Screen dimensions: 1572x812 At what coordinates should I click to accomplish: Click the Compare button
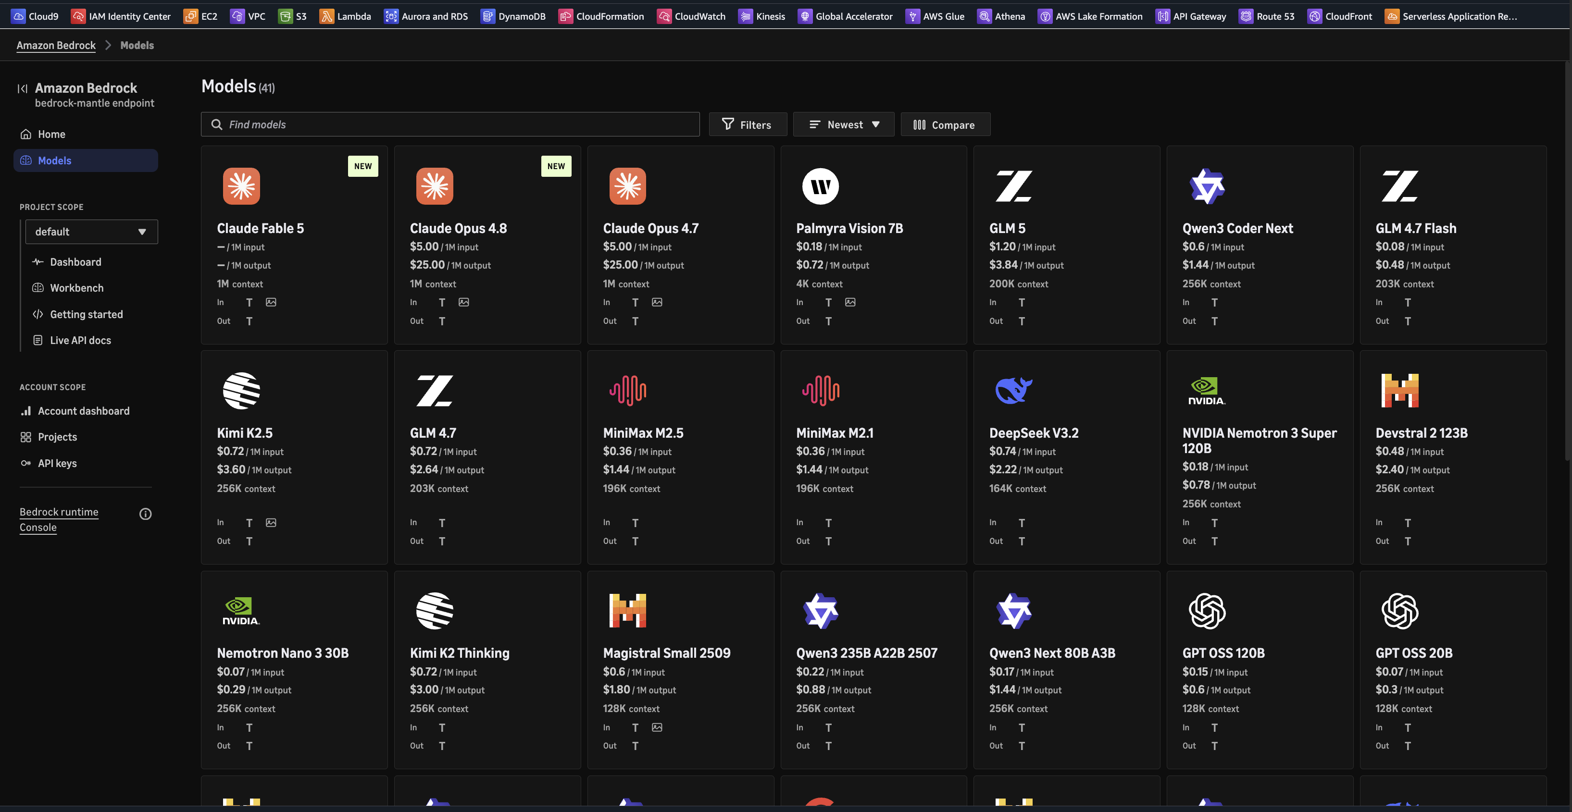pyautogui.click(x=945, y=124)
